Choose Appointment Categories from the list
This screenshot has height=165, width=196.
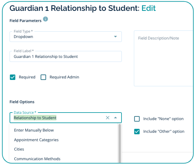[36, 140]
